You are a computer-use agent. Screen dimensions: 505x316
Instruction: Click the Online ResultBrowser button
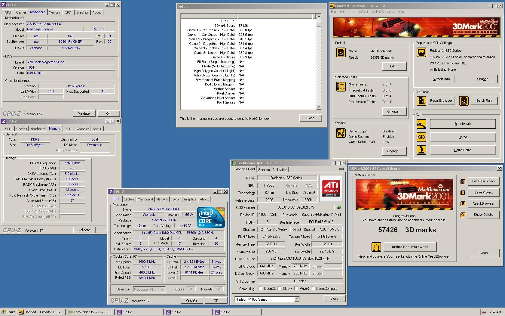tap(410, 247)
